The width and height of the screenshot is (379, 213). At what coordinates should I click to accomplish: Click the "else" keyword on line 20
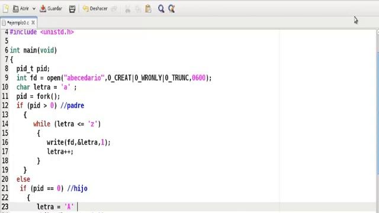(x=23, y=179)
